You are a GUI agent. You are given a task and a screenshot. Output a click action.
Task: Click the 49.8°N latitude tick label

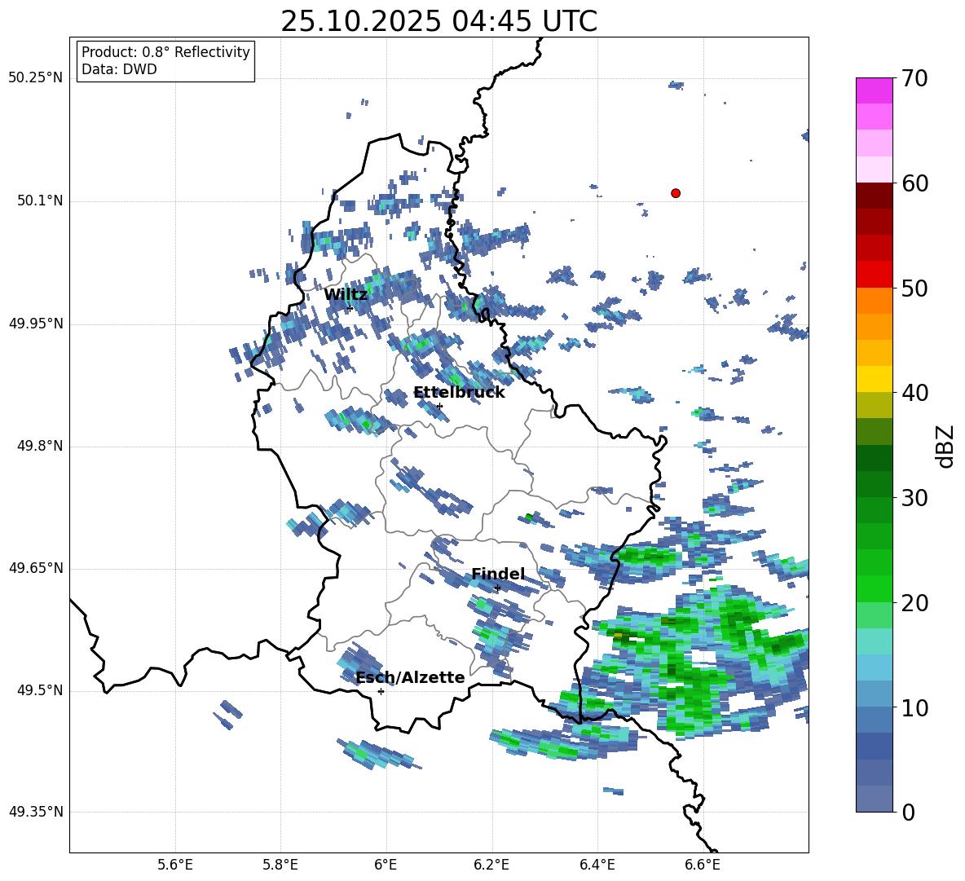[39, 446]
